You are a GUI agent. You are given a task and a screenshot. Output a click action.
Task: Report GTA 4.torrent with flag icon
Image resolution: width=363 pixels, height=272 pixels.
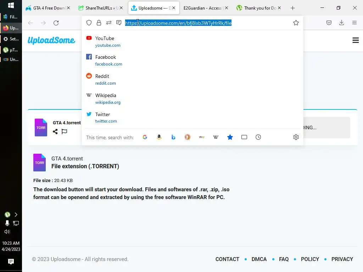click(x=65, y=132)
